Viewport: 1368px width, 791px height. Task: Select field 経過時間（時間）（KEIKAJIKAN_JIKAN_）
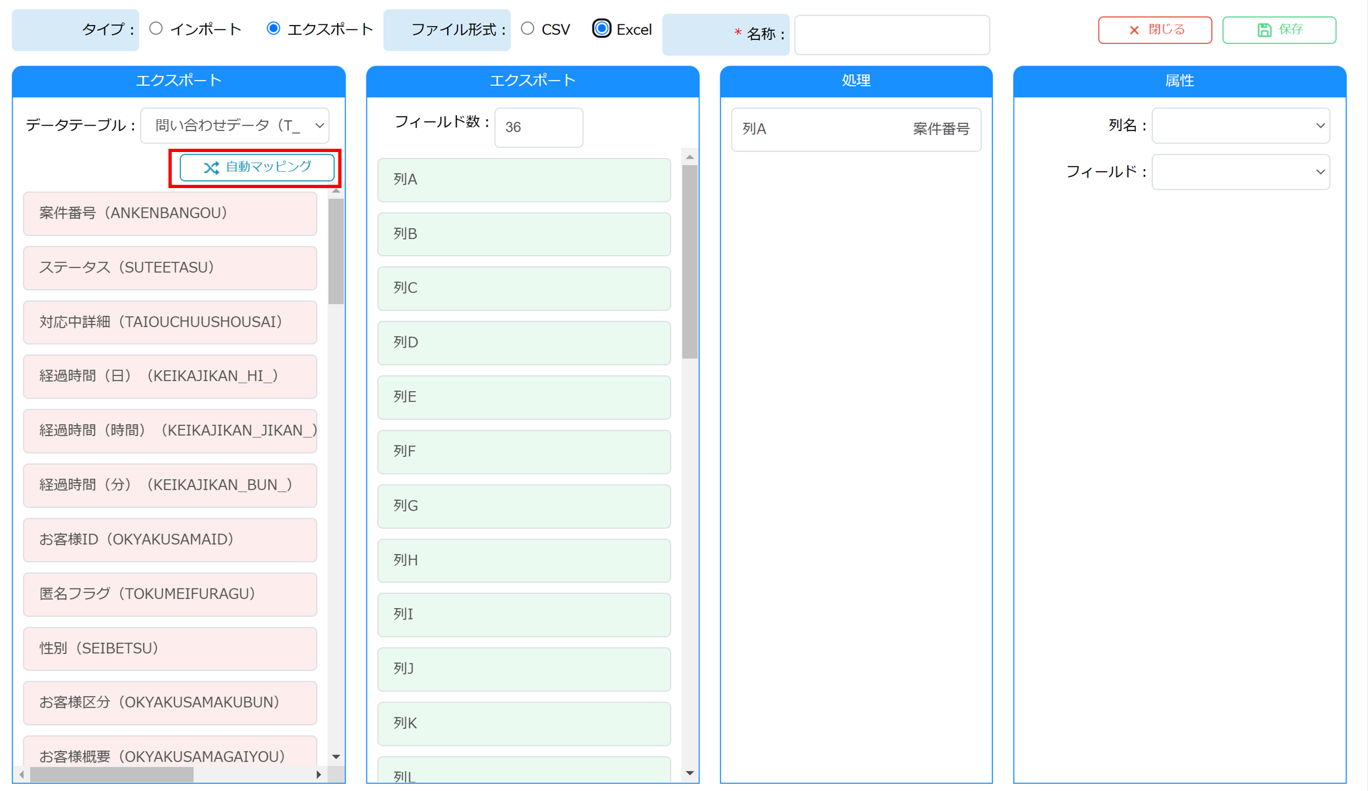[x=170, y=431]
